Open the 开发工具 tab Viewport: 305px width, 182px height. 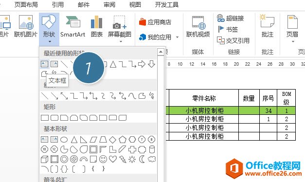pyautogui.click(x=167, y=4)
